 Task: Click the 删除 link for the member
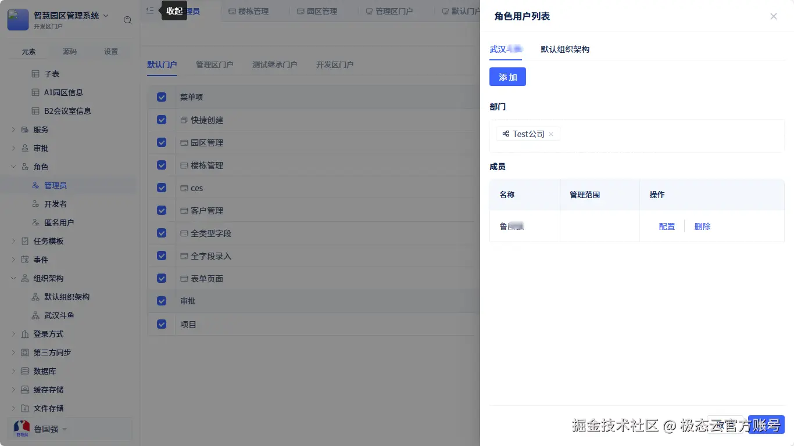(x=702, y=226)
